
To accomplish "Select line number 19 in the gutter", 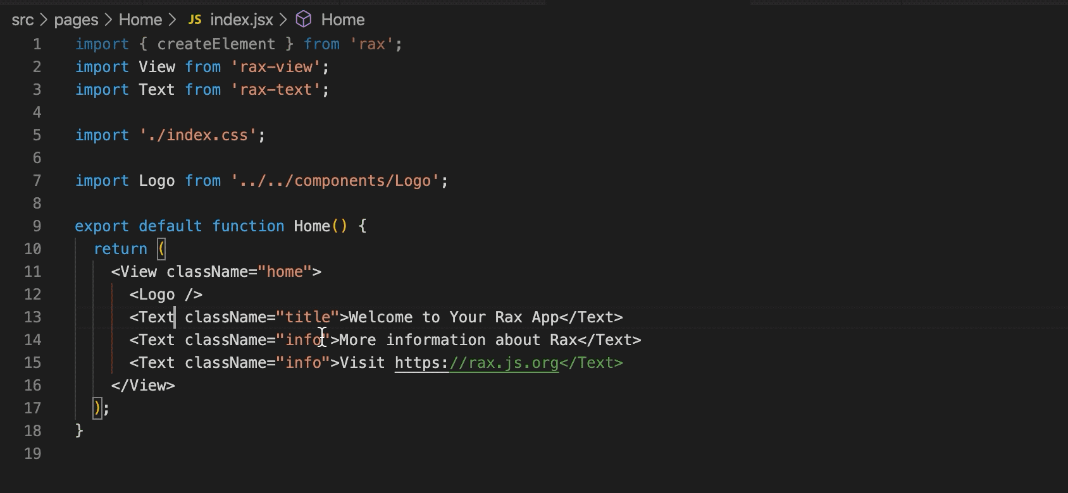I will tap(32, 454).
